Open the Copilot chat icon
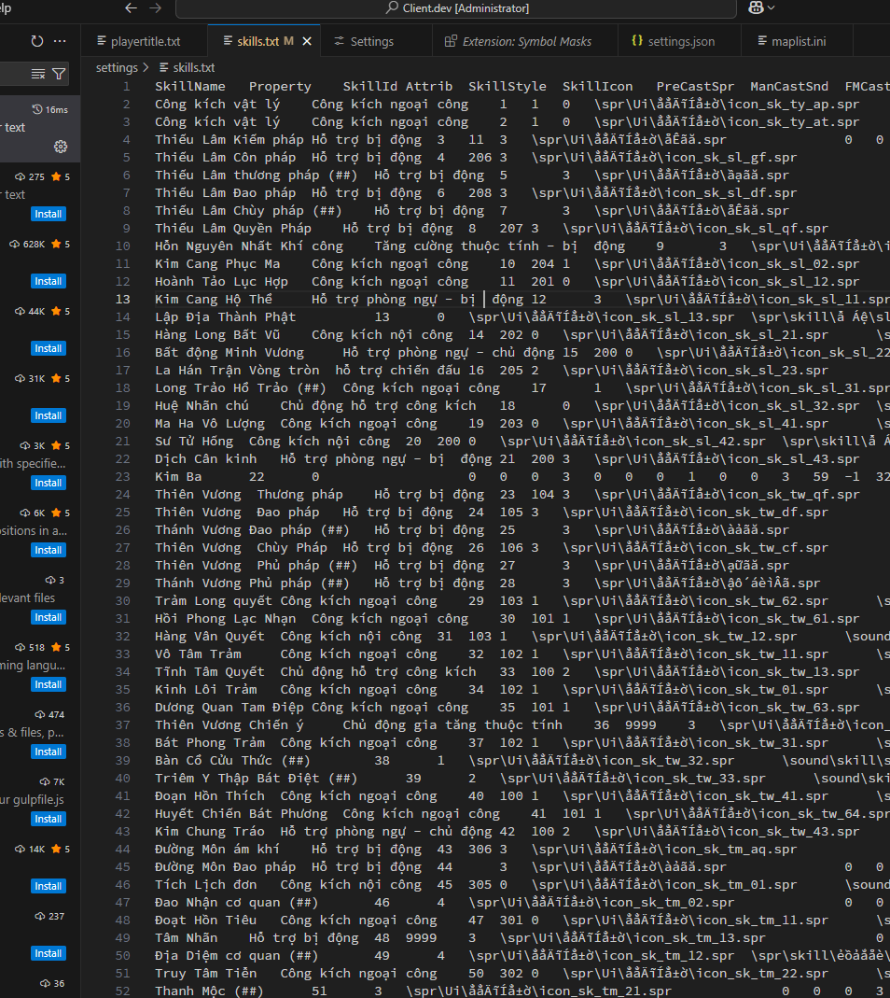Viewport: 890px width, 998px height. pyautogui.click(x=755, y=7)
